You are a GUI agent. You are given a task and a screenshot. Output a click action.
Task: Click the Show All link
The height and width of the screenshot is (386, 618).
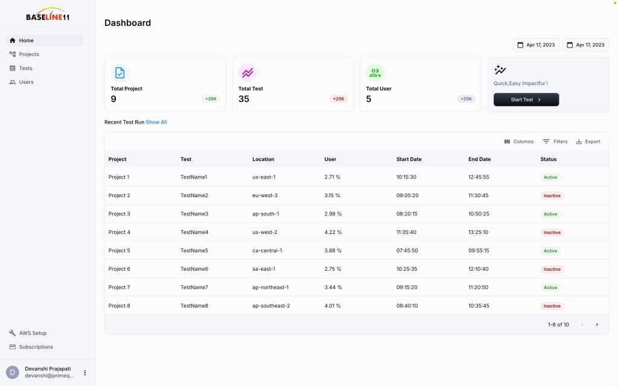156,122
